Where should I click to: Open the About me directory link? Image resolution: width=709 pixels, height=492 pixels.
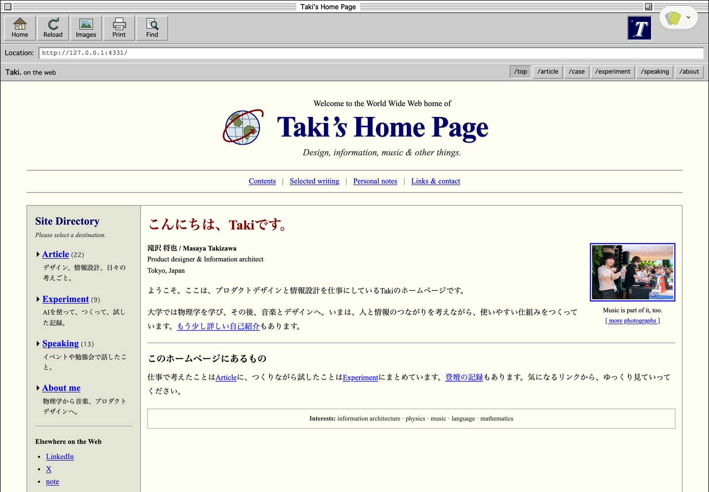click(x=61, y=388)
